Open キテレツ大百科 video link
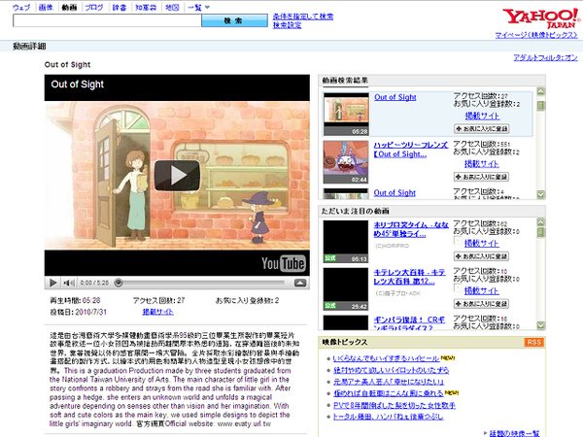The image size is (583, 437). tap(409, 277)
